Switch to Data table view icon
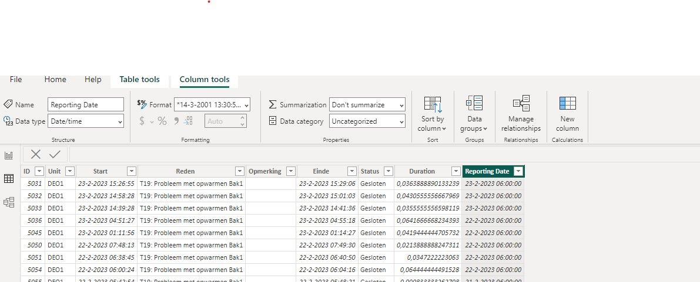 click(8, 179)
